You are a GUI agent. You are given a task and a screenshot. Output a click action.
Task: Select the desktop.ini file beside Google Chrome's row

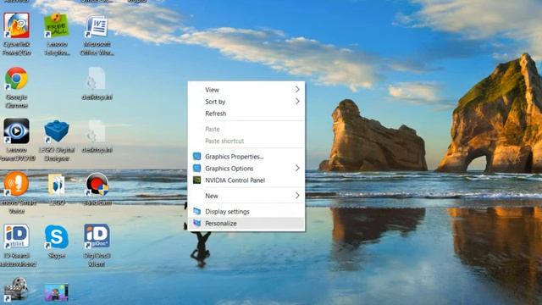tap(97, 84)
